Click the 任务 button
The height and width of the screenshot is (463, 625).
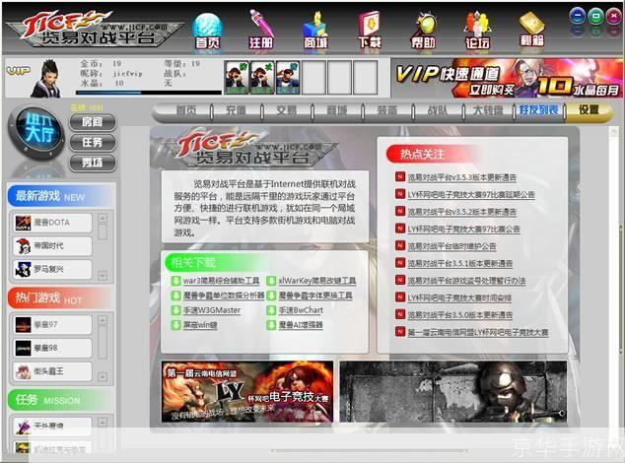tap(93, 142)
